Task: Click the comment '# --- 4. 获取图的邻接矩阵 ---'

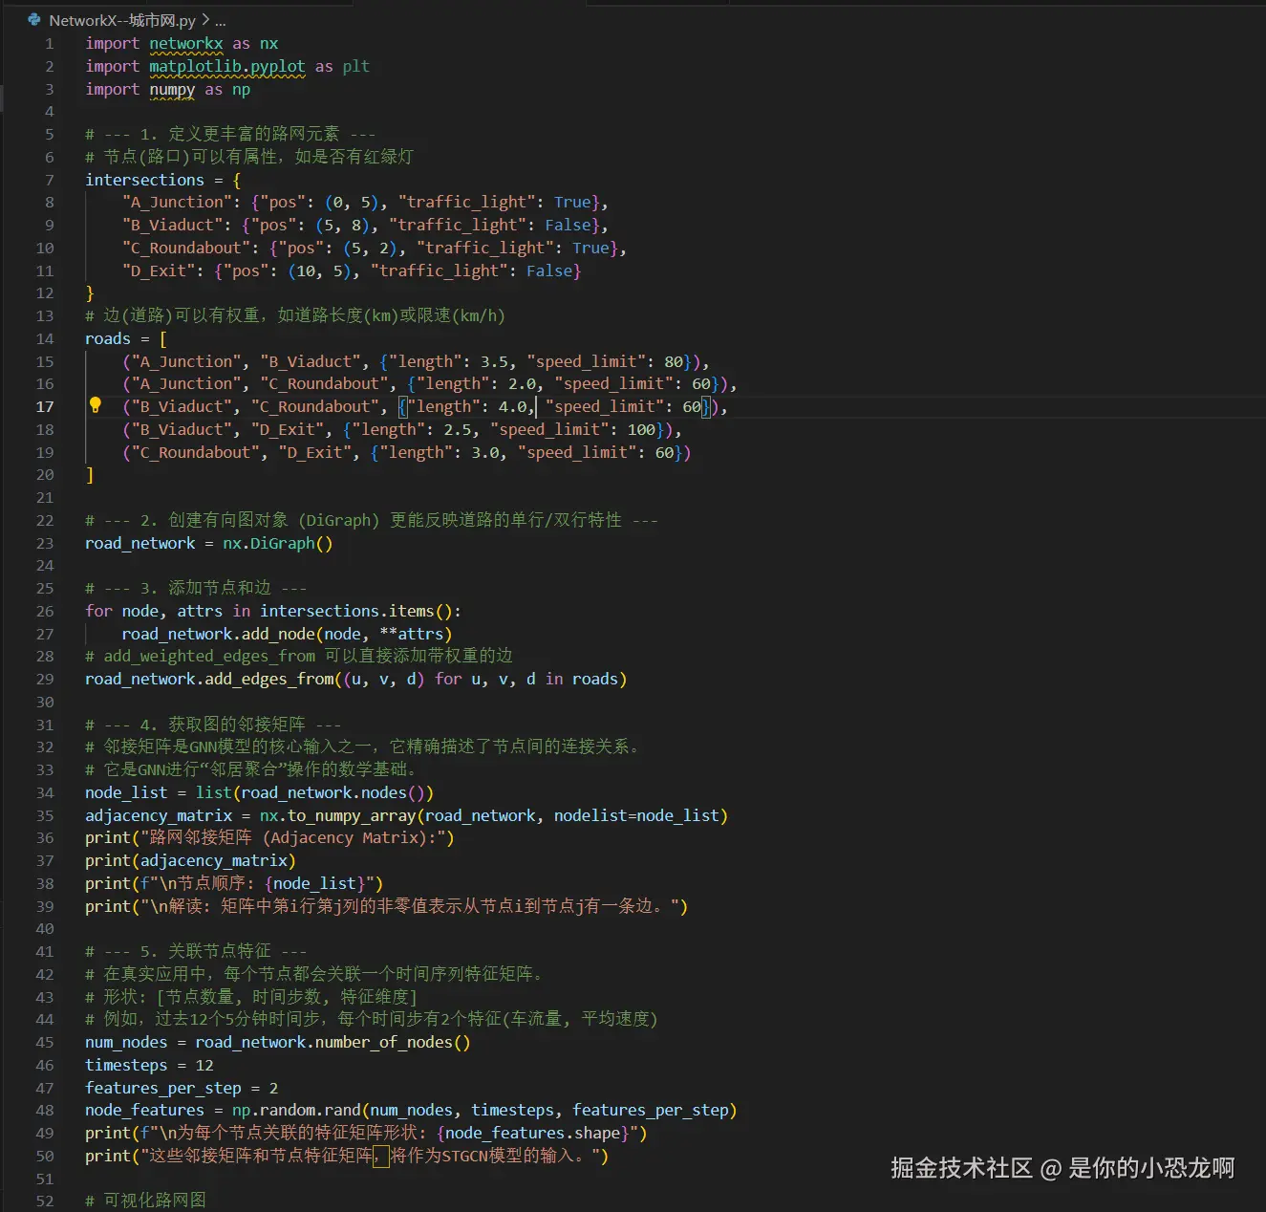Action: (x=213, y=725)
